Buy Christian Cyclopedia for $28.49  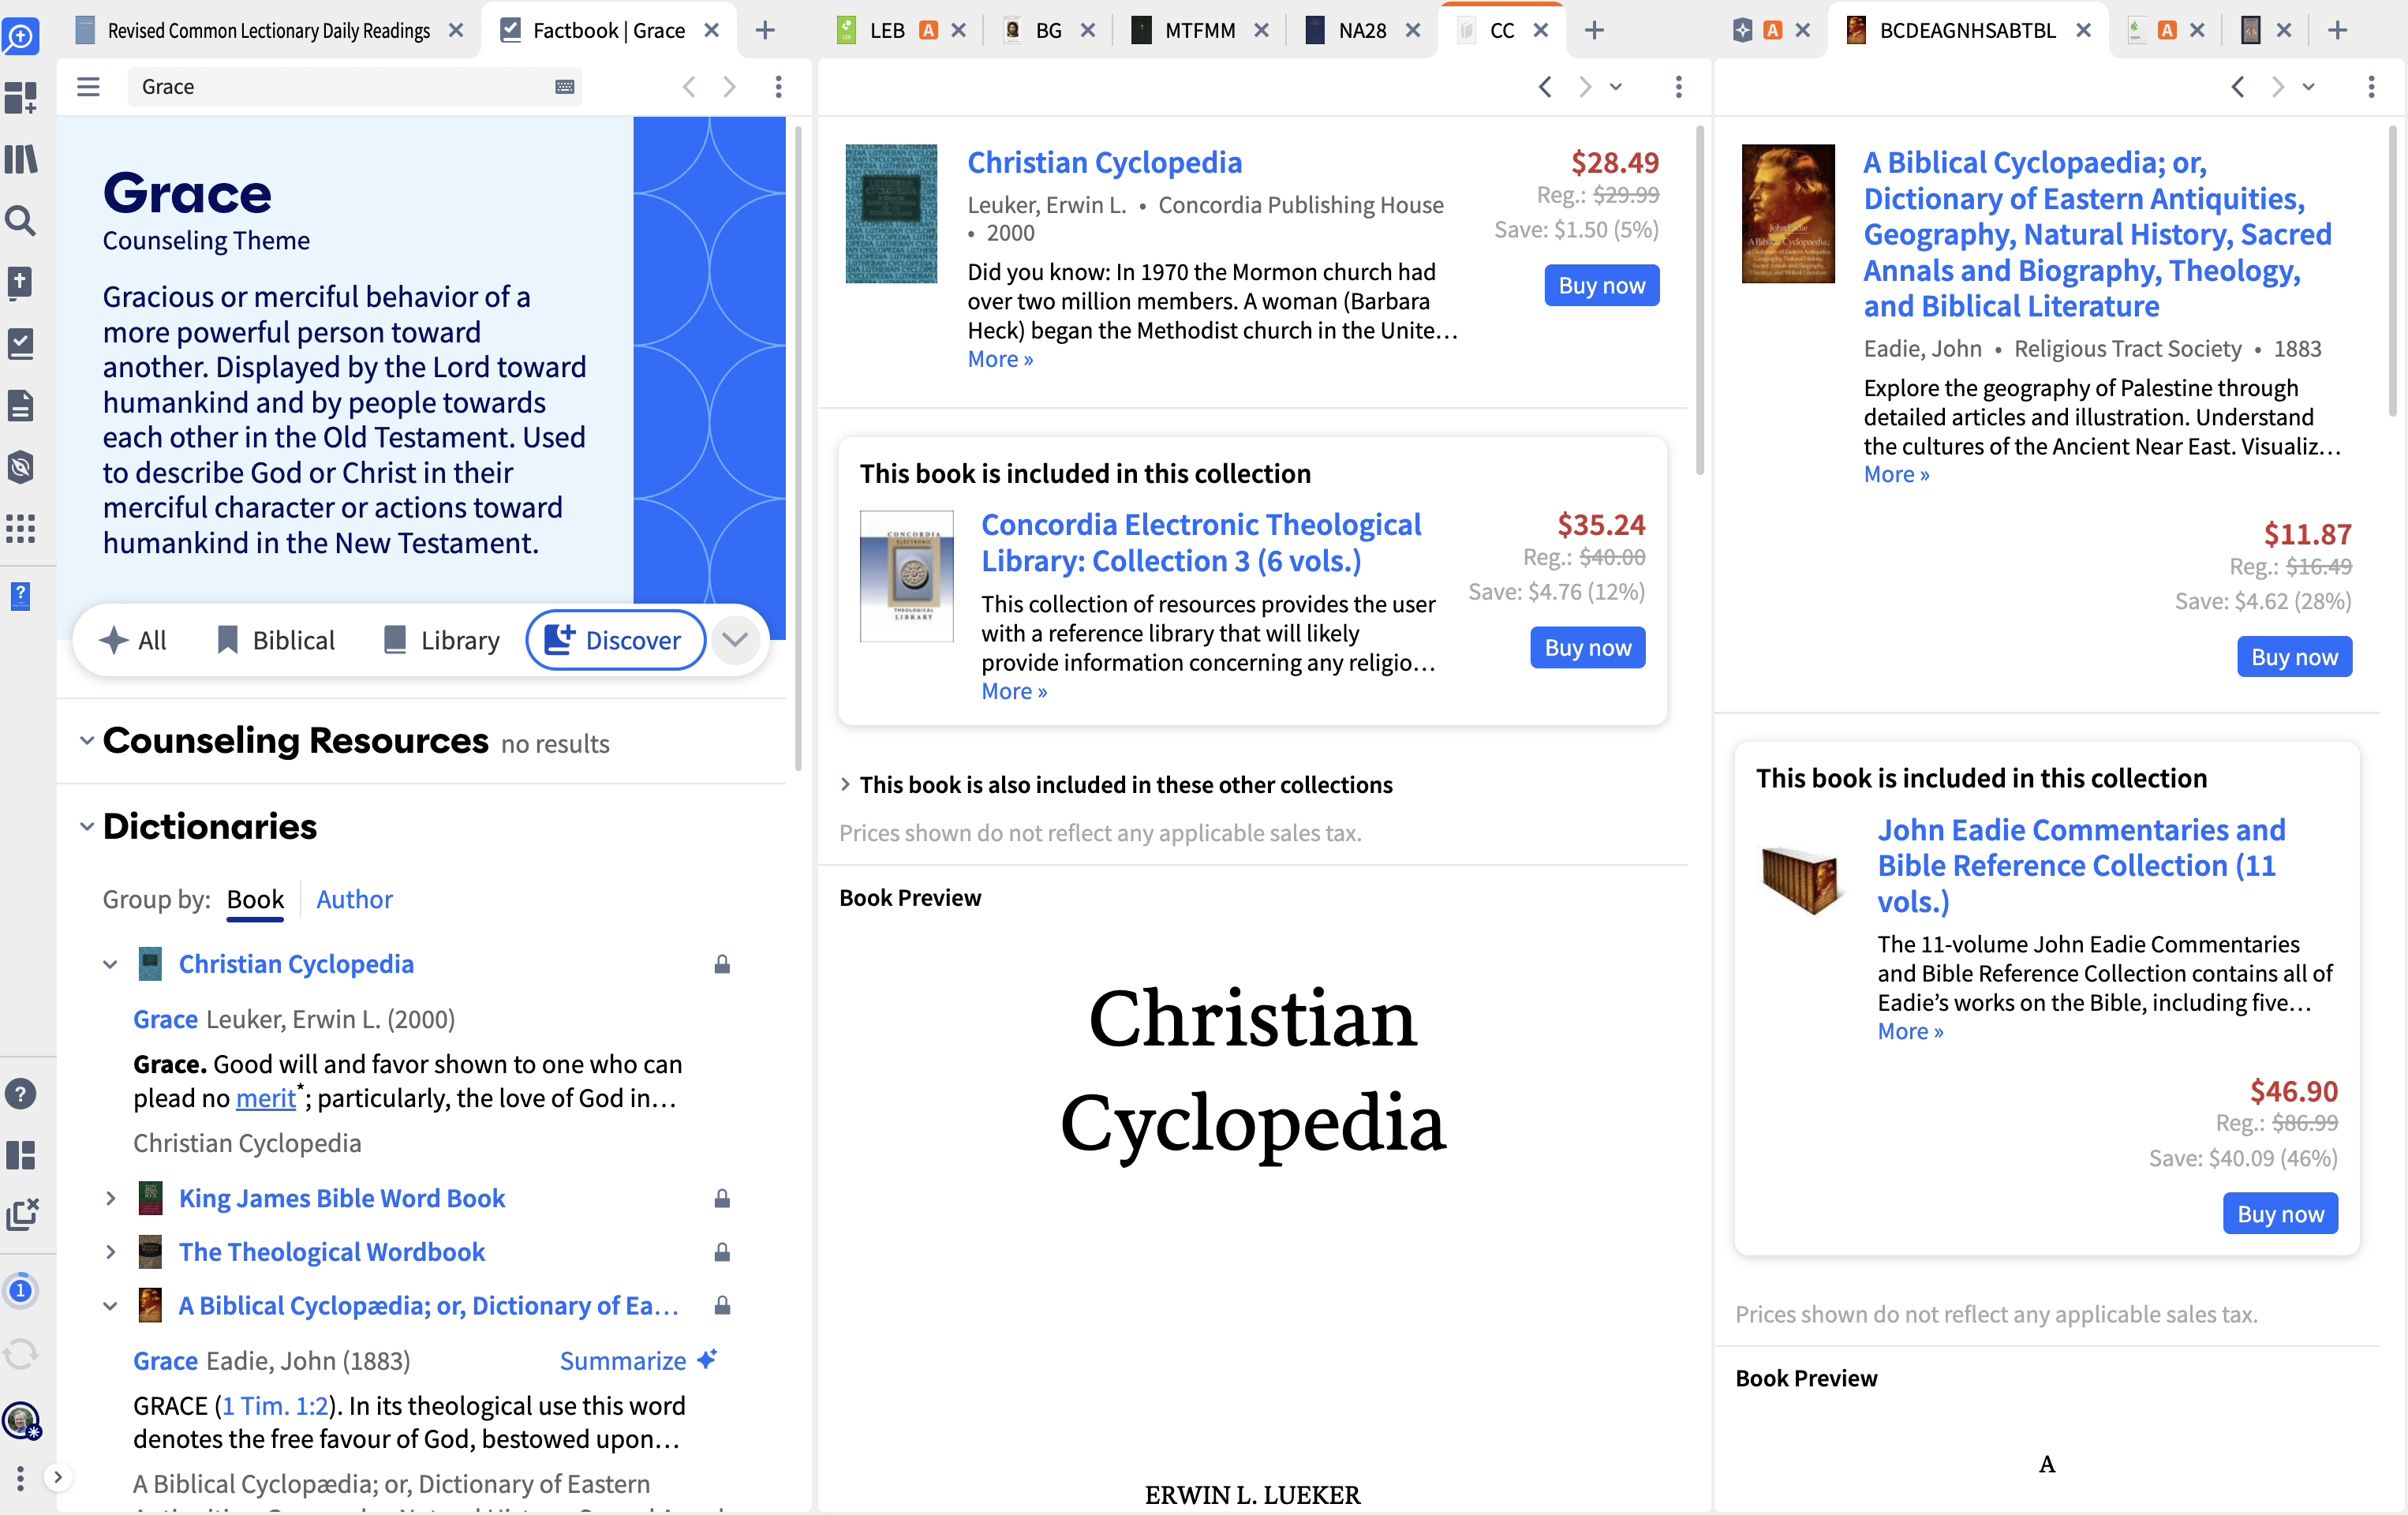(1601, 285)
